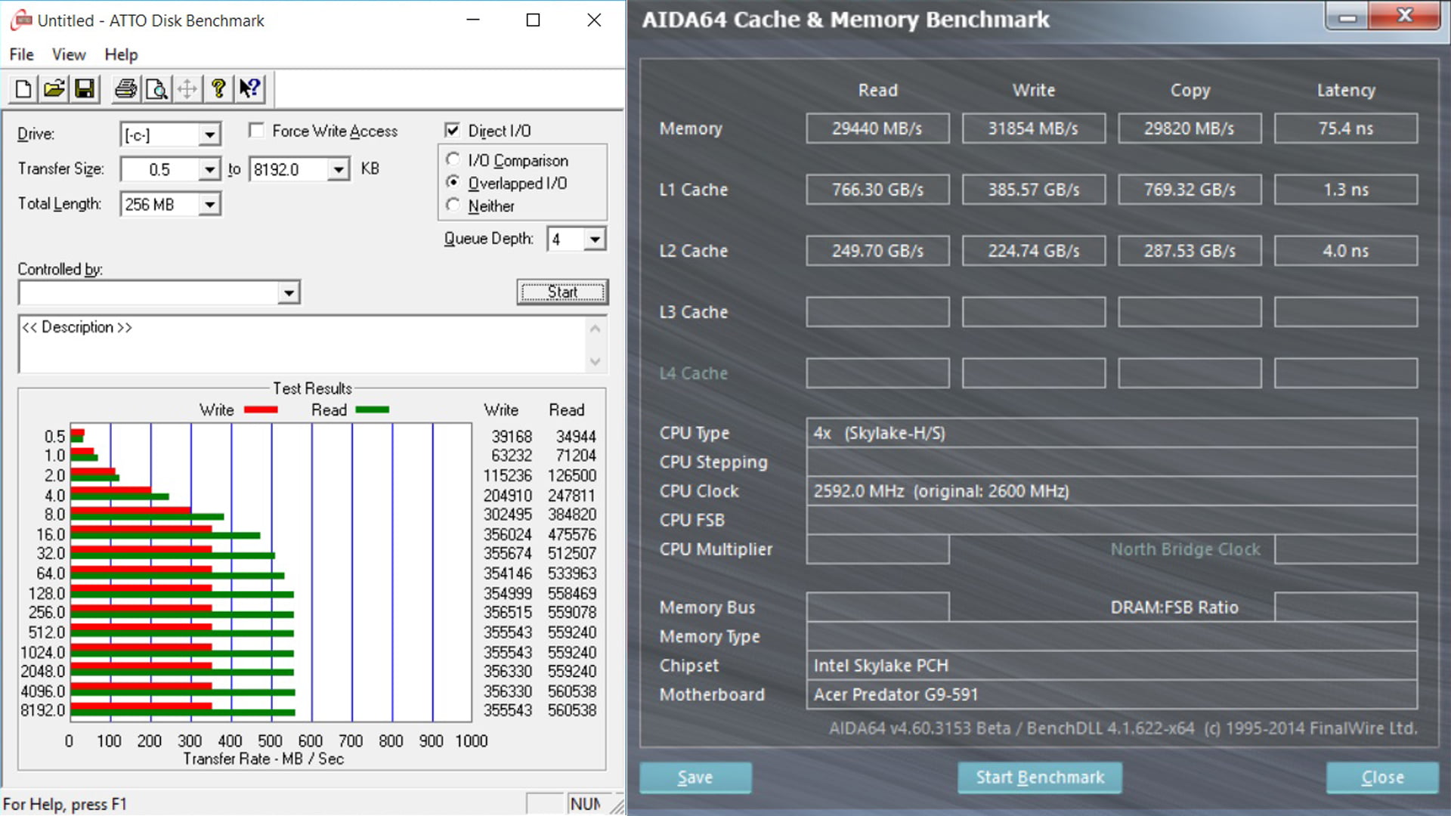Click the Open folder toolbar icon
Viewport: 1451px width, 816px height.
(x=54, y=89)
